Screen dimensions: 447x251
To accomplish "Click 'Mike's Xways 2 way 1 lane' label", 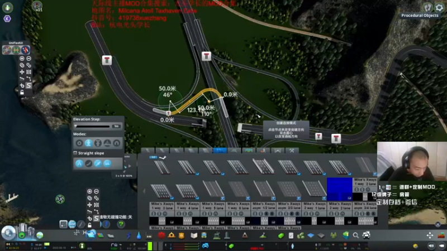I will [314, 206].
